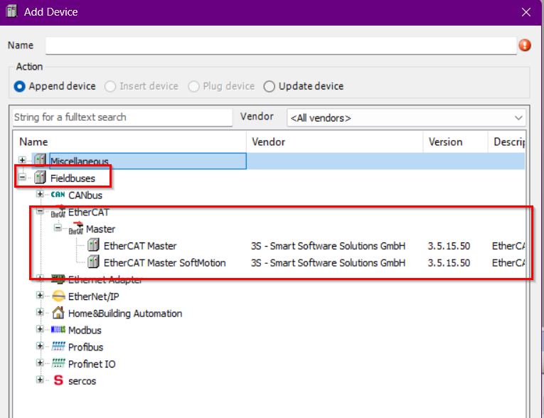
Task: Expand the Miscellaneous tree node
Action: tap(23, 161)
